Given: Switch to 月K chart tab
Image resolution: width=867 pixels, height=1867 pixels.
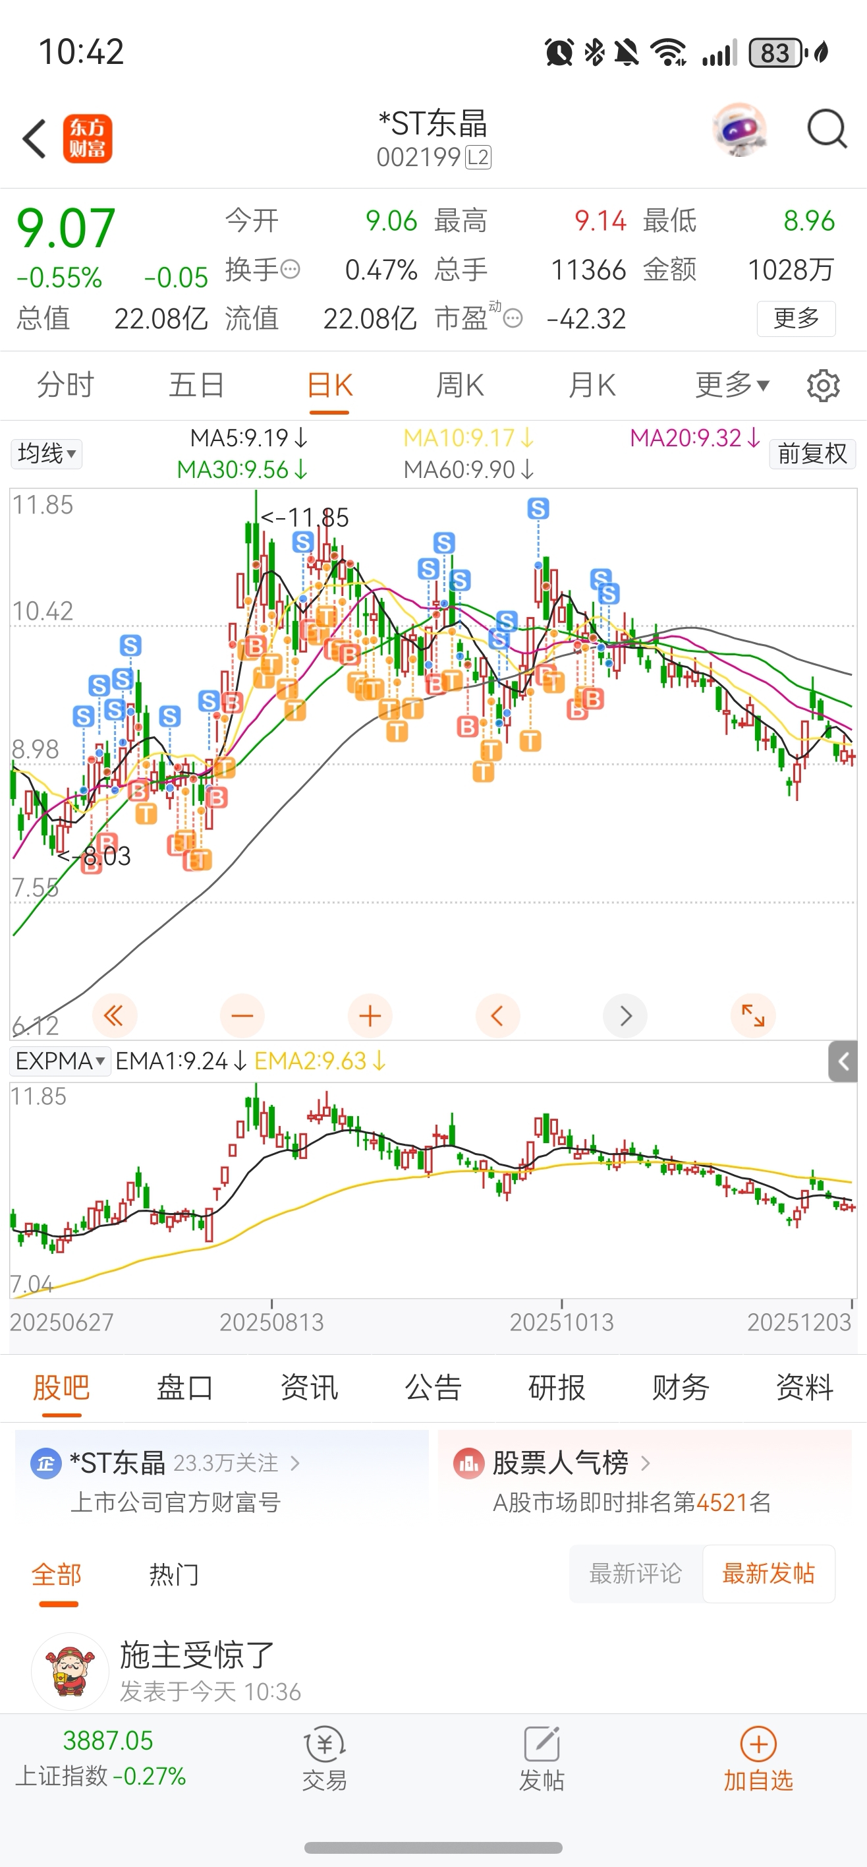Looking at the screenshot, I should click(x=592, y=385).
